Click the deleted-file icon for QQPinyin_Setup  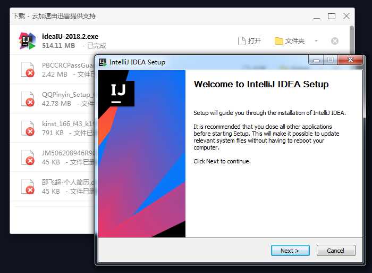tap(28, 99)
